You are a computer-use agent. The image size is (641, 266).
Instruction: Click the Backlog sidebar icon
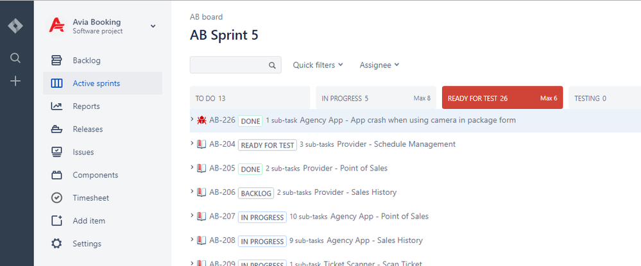pos(56,60)
